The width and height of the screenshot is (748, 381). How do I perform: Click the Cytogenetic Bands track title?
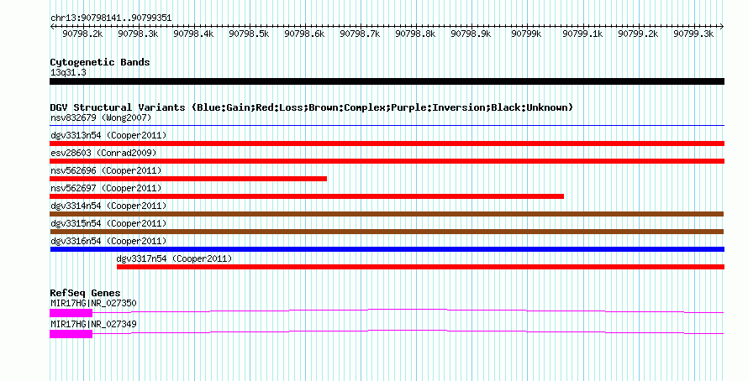(100, 62)
